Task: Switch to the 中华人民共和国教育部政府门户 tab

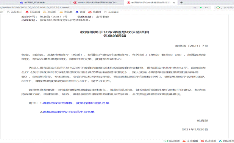Action: tap(95, 3)
